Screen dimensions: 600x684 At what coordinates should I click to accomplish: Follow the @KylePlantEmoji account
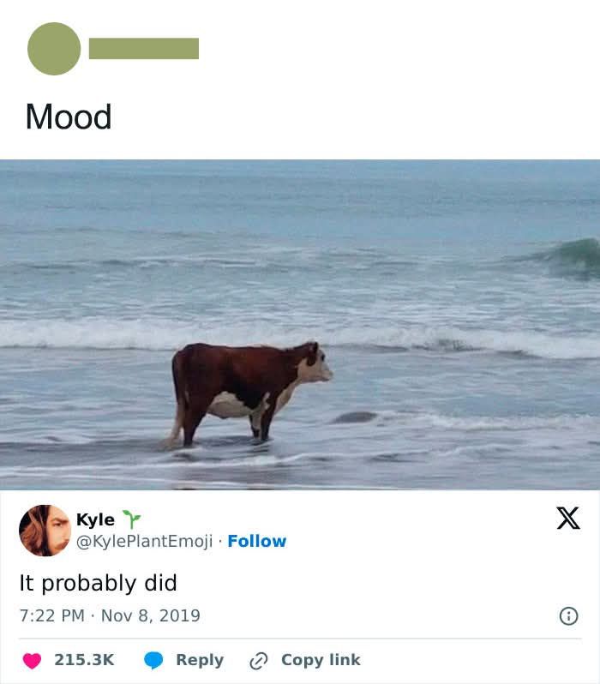[257, 541]
